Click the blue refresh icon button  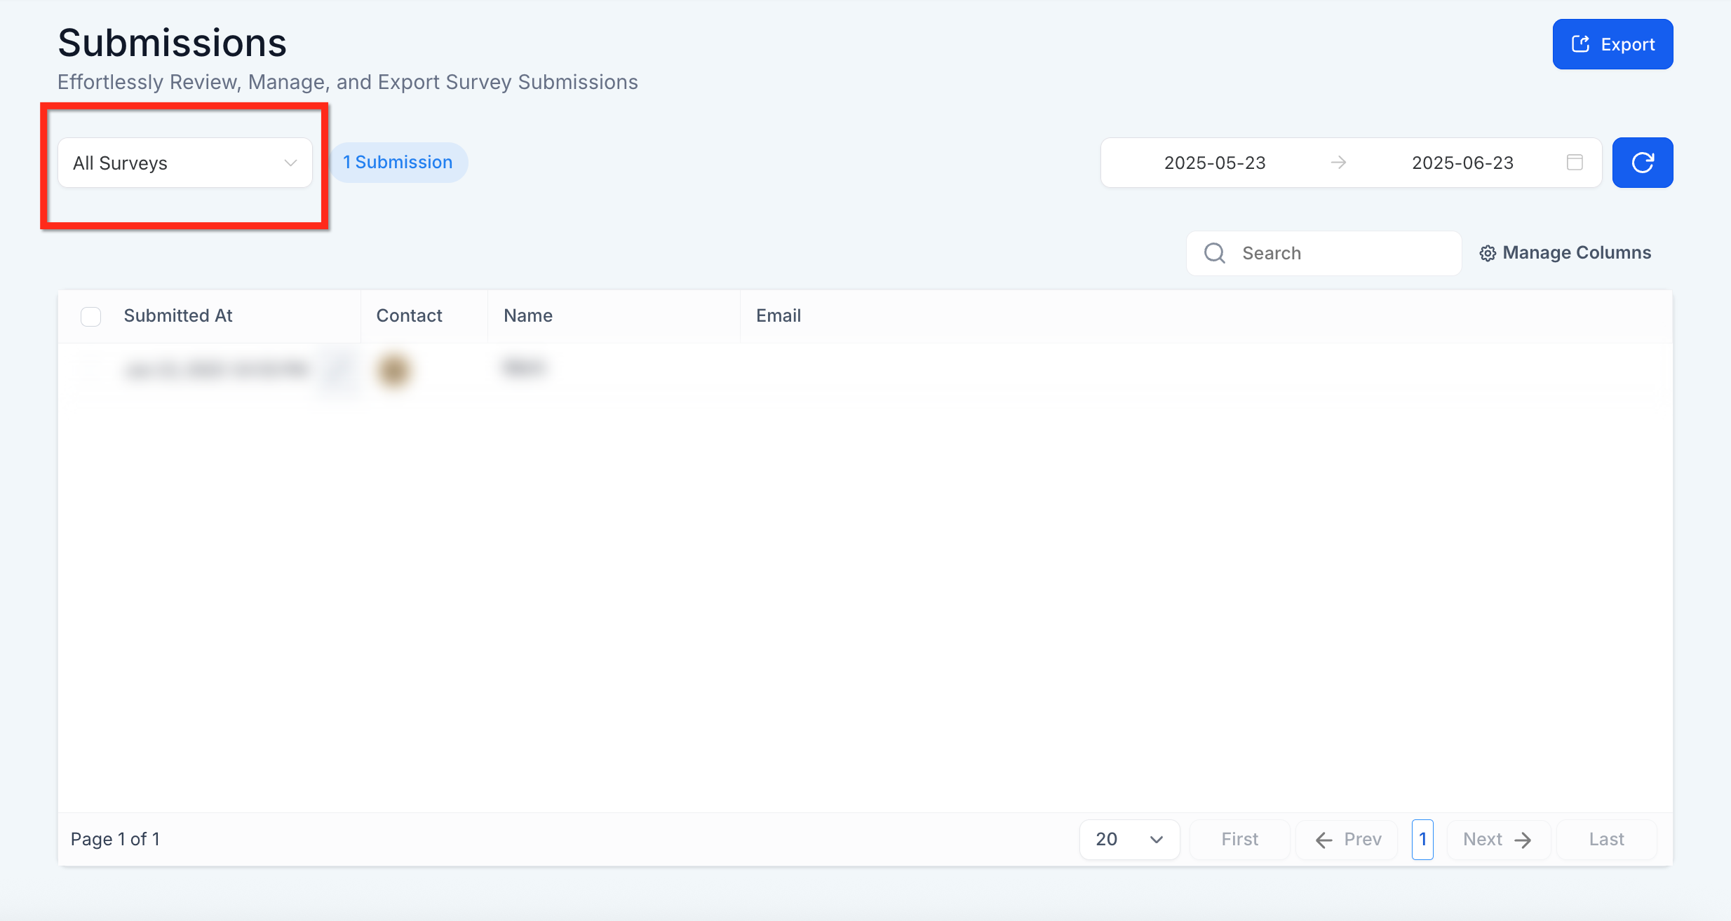[1642, 163]
